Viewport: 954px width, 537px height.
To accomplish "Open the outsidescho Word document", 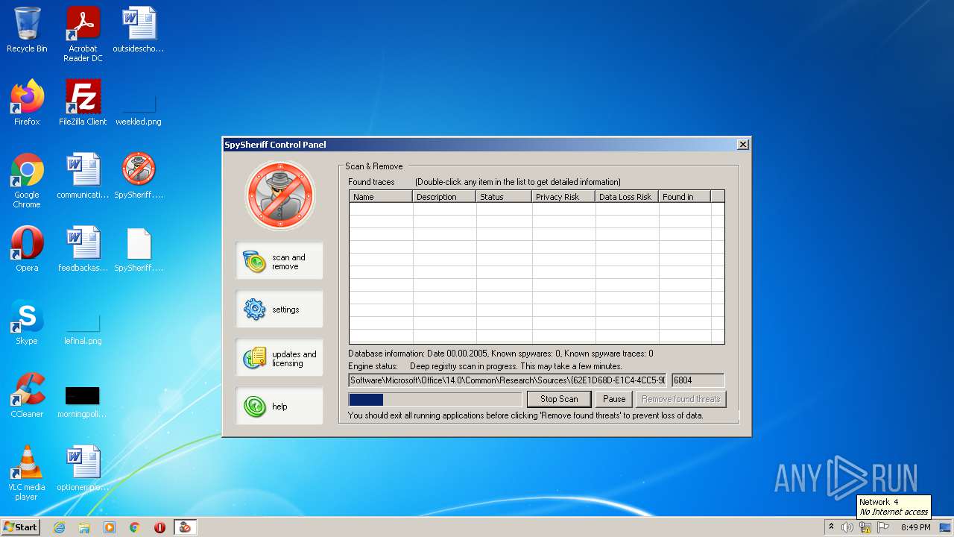I will pyautogui.click(x=139, y=30).
